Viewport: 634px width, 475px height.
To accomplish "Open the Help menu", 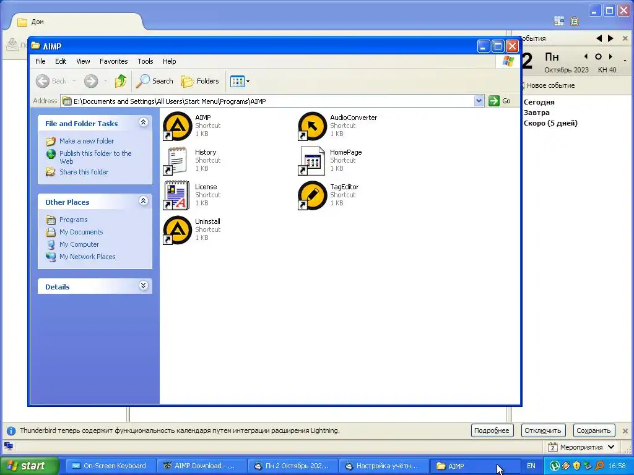I will [170, 61].
